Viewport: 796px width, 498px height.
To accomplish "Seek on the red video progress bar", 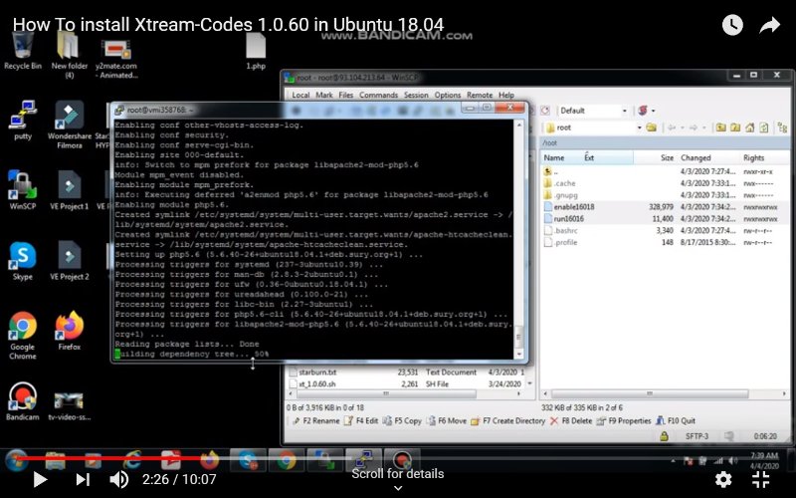I will [116, 458].
